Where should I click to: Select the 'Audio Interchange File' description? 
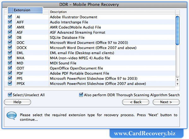(x=69, y=22)
